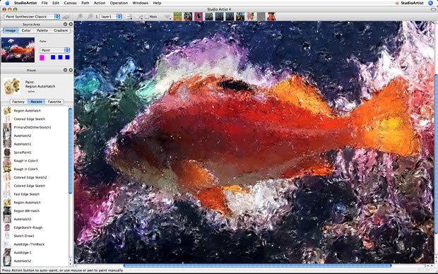
Task: Open the Paint dropdown in Source Area
Action: 54,50
